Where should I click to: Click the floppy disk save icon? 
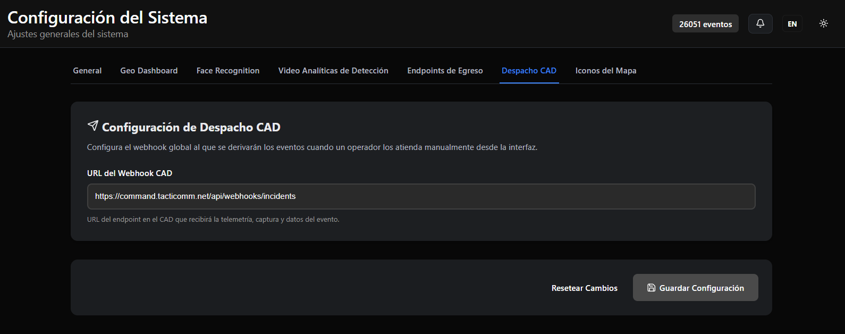(x=651, y=288)
